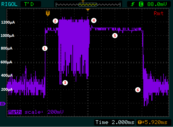Click the 400µA axis label
Screen dimensions: 173x127
[x=7, y=75]
